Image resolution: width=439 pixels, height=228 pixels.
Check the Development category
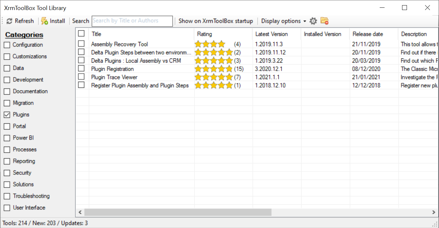tap(7, 80)
